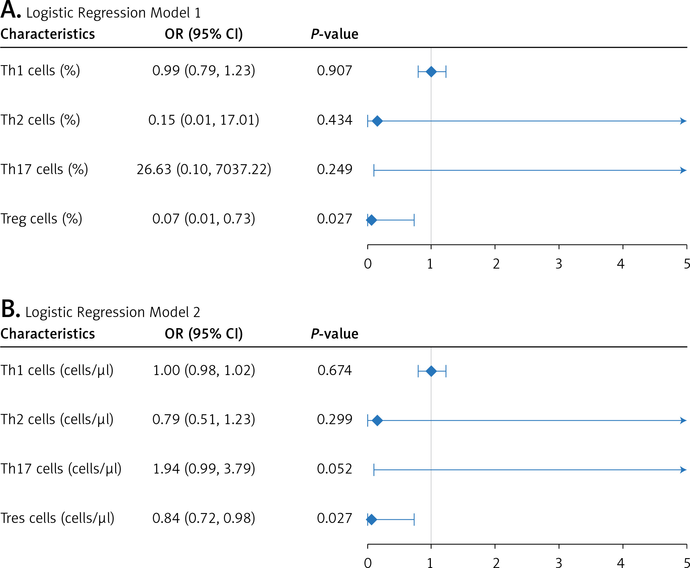Click the "Logistic Regression Model 1" title
Viewport: 690px width, 568px height.
coord(113,13)
